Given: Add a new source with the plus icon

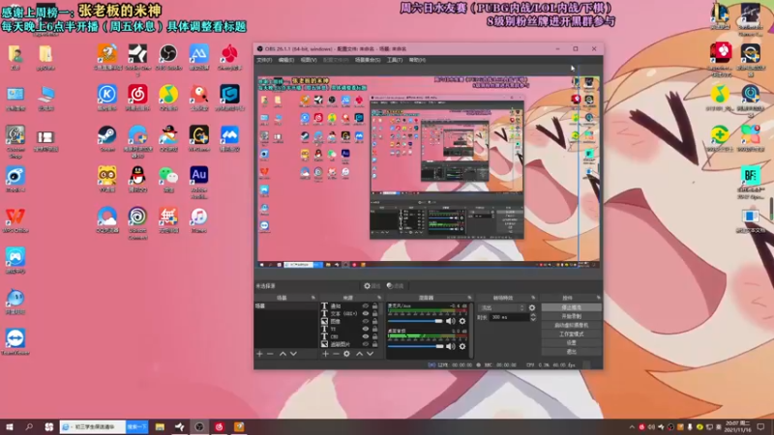Looking at the screenshot, I should pyautogui.click(x=325, y=354).
